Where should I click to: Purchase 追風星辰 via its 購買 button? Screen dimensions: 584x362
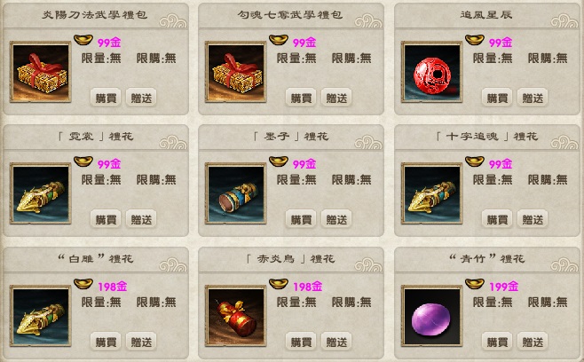click(497, 98)
